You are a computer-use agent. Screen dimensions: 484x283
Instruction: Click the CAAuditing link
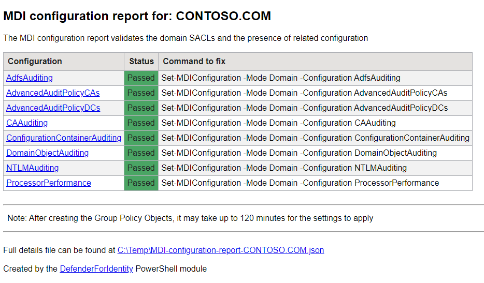pos(27,123)
